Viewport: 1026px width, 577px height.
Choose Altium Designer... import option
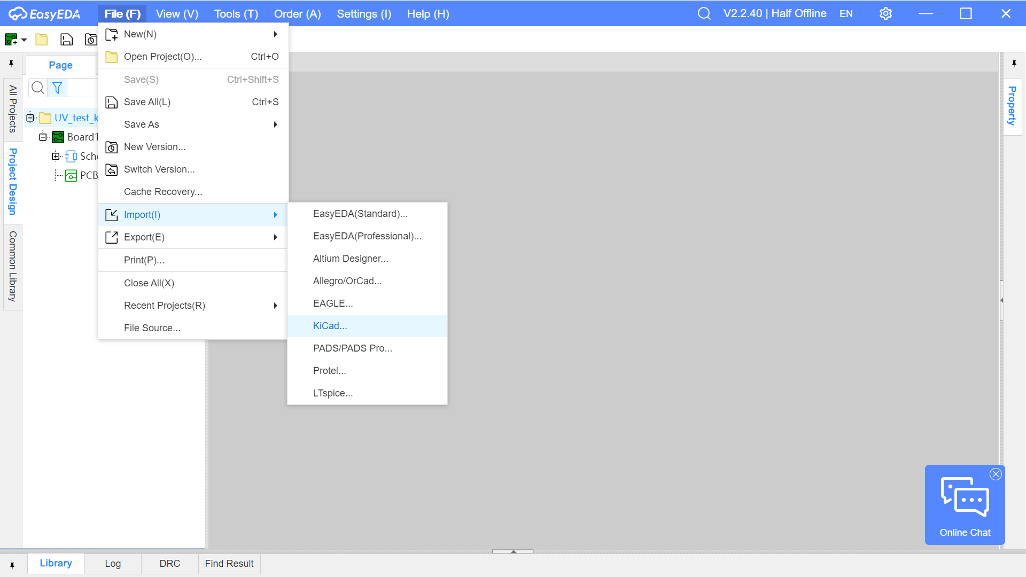[351, 259]
